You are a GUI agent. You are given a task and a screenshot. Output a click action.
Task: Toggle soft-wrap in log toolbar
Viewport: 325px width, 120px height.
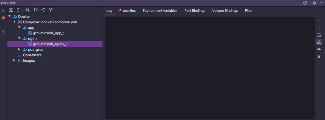point(319,35)
